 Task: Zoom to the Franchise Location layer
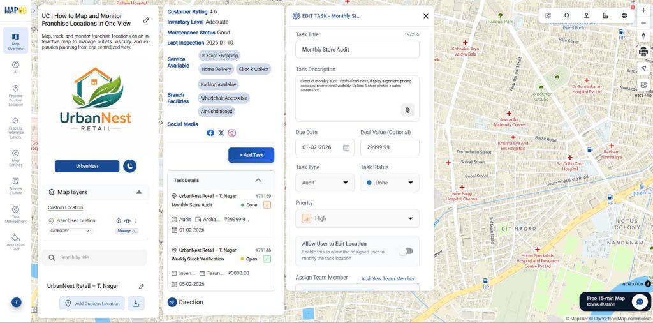(119, 221)
